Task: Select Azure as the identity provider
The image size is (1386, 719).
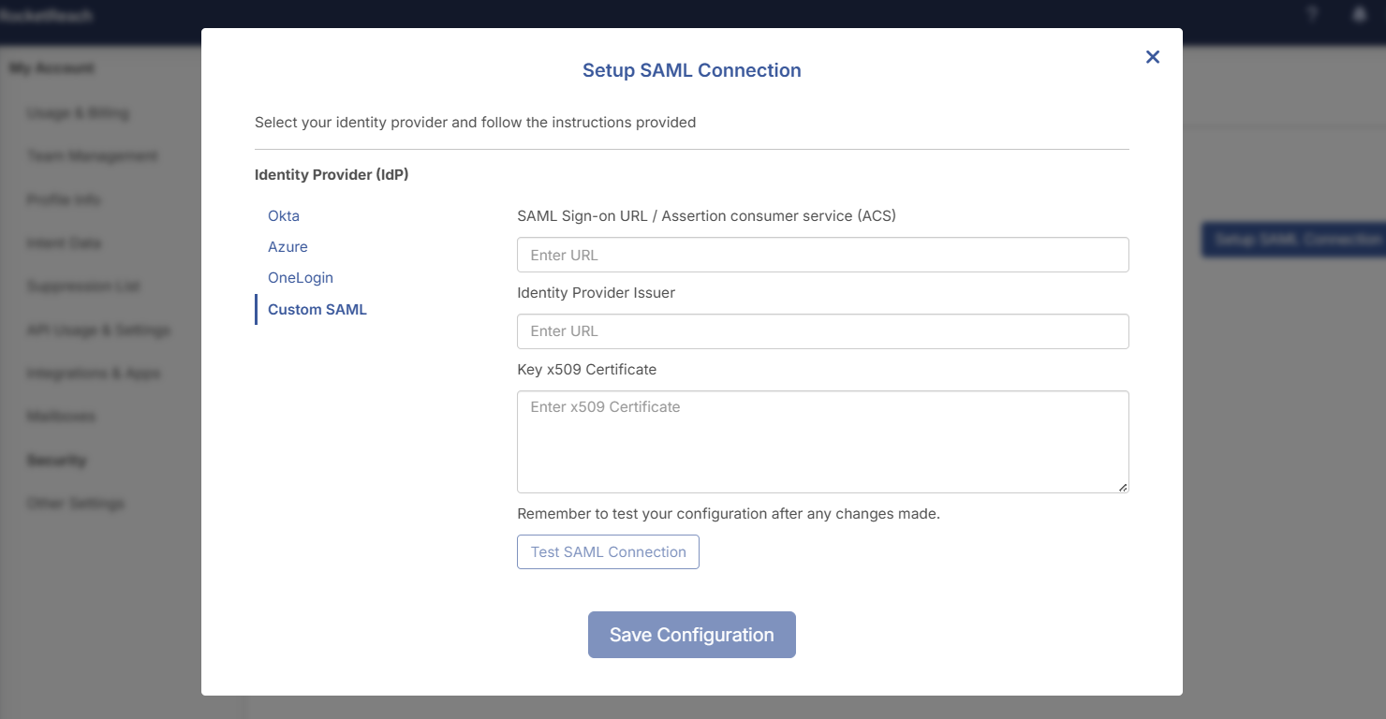Action: 288,246
